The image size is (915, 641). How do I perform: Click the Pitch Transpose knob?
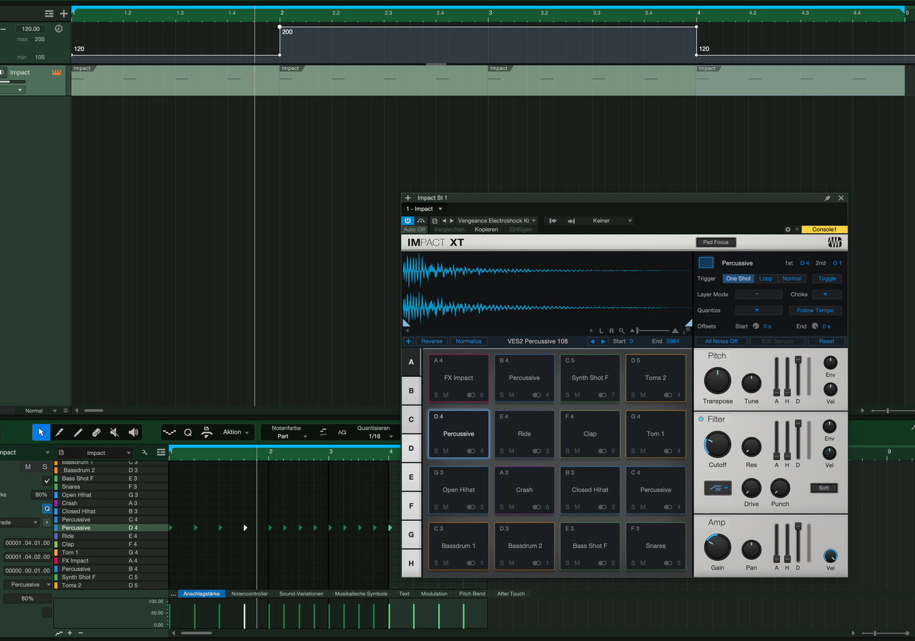[x=717, y=381]
